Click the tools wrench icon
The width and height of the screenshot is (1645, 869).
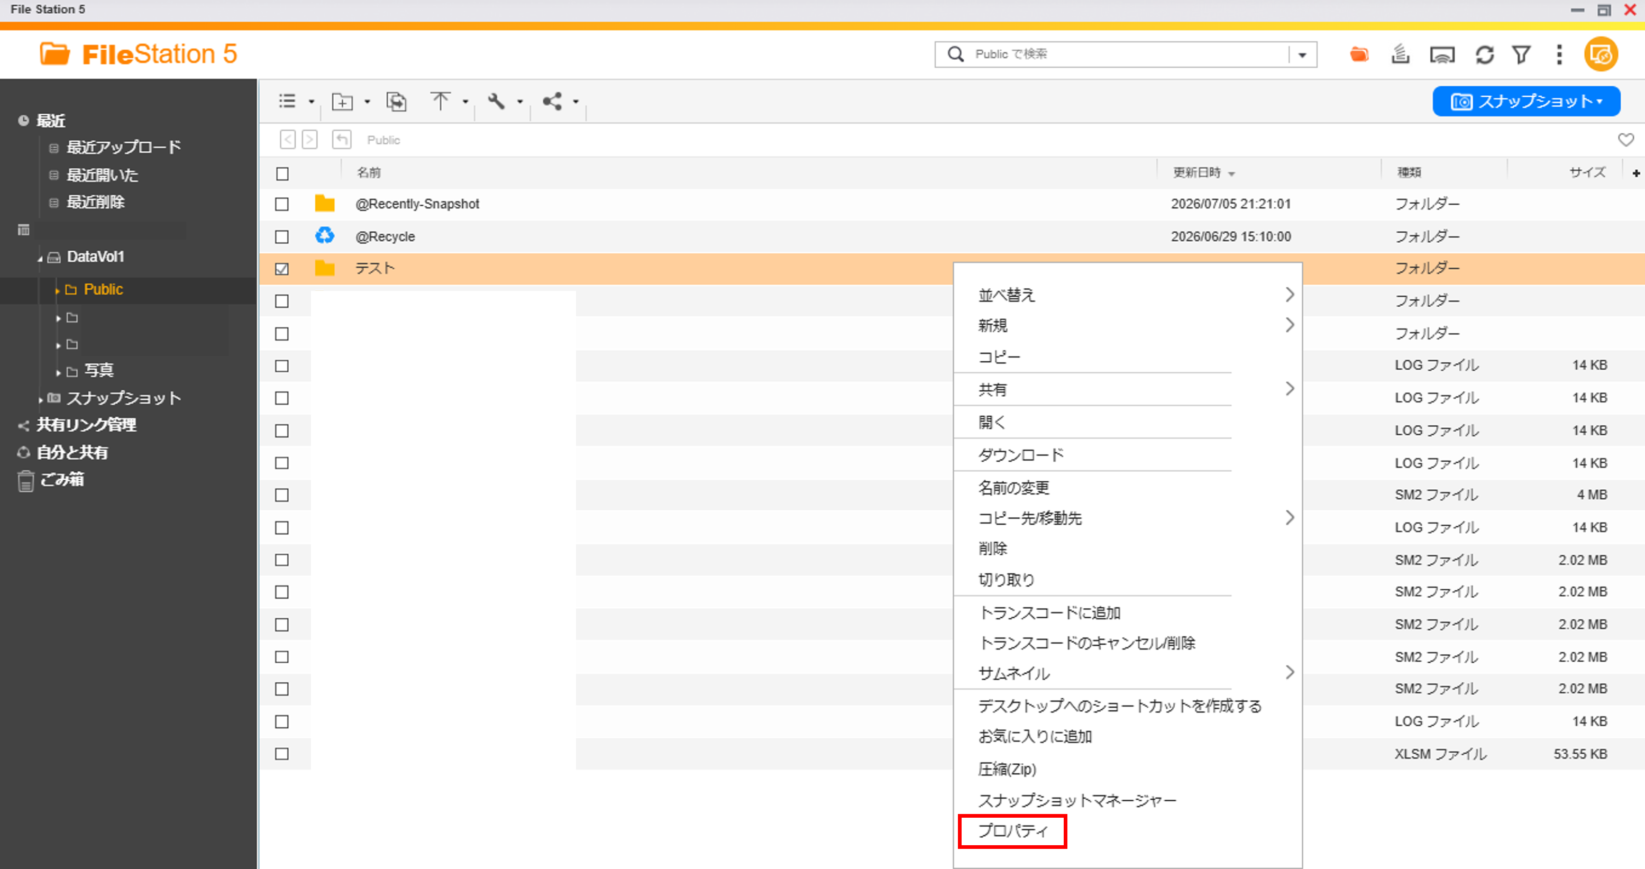(x=496, y=101)
